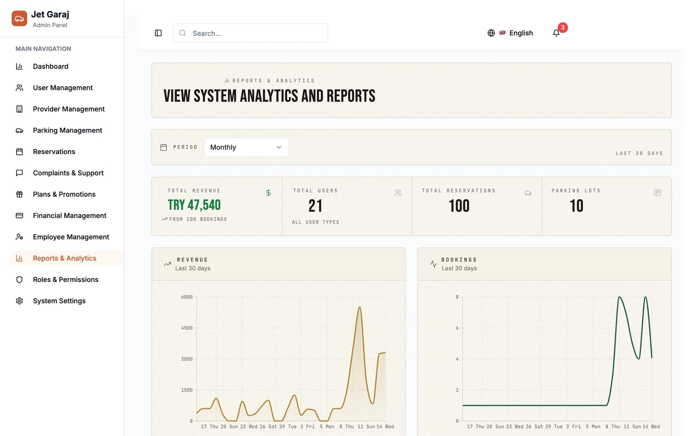Image resolution: width=699 pixels, height=436 pixels.
Task: Open the Monthly period dropdown
Action: (x=246, y=147)
